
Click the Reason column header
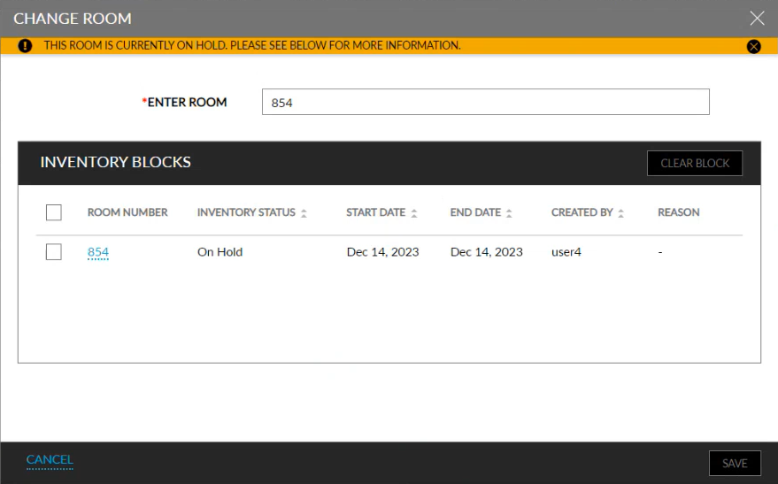[678, 212]
